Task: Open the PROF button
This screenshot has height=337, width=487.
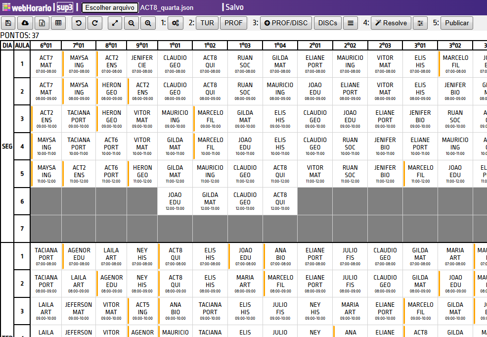Action: point(233,23)
